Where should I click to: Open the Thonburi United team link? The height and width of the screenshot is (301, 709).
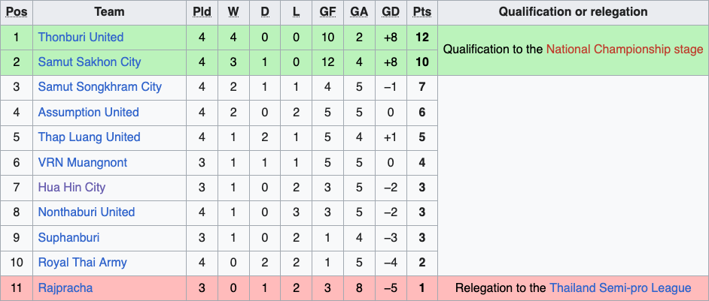[81, 37]
